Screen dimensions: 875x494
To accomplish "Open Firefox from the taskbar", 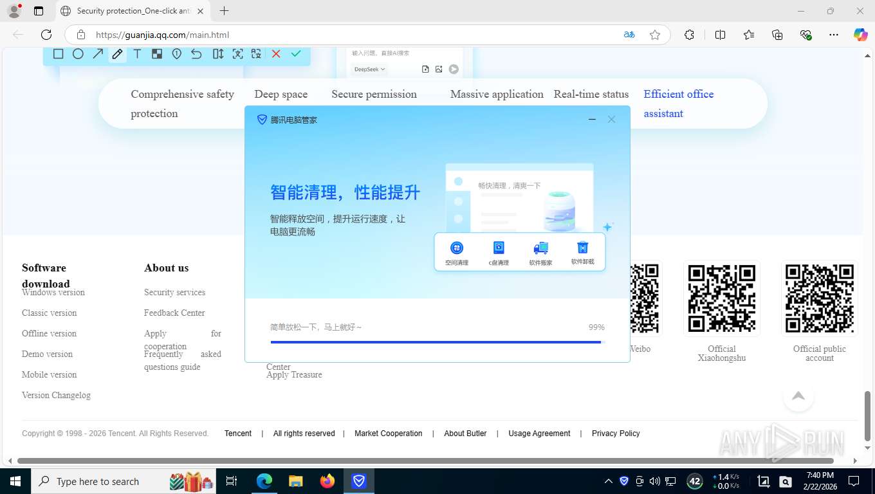I will pyautogui.click(x=327, y=480).
